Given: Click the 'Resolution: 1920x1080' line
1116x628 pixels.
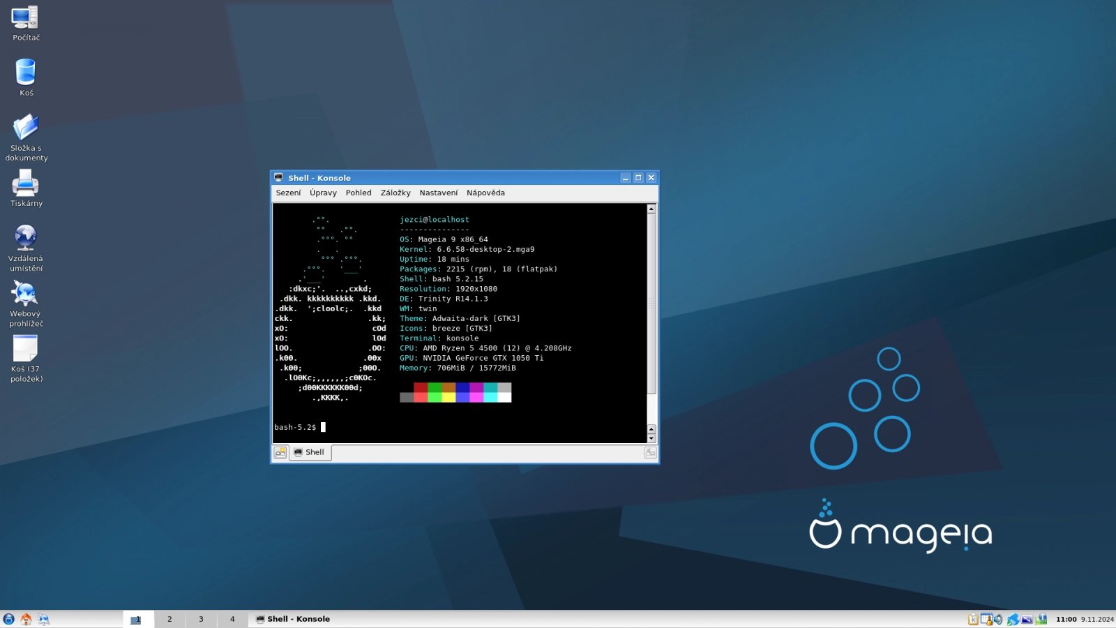Looking at the screenshot, I should [448, 289].
